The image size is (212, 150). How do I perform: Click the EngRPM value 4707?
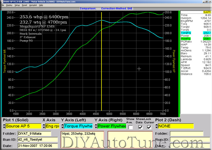point(207,21)
